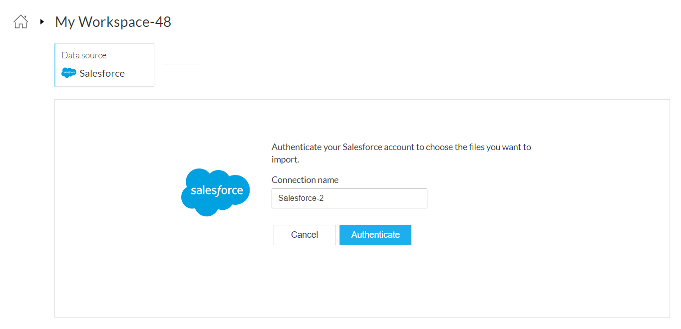This screenshot has width=681, height=329.
Task: Click the small Salesforce icon in Data source card
Action: tap(69, 73)
